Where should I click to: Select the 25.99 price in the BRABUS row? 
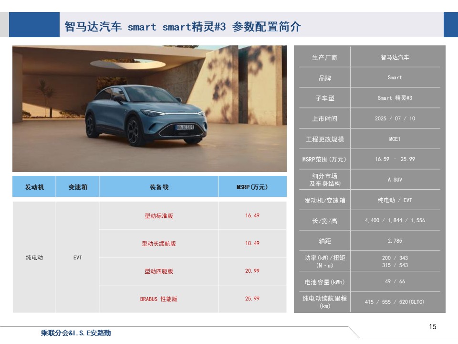(252, 299)
